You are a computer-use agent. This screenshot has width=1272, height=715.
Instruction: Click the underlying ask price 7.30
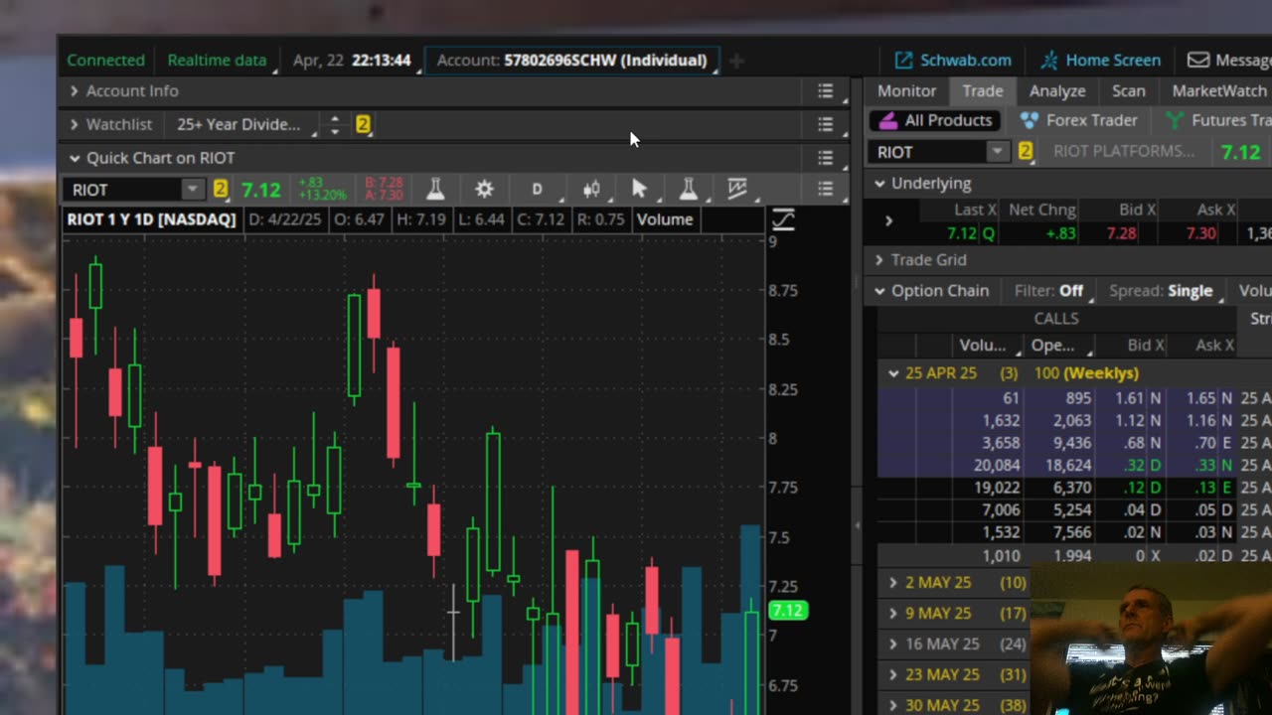(x=1200, y=233)
